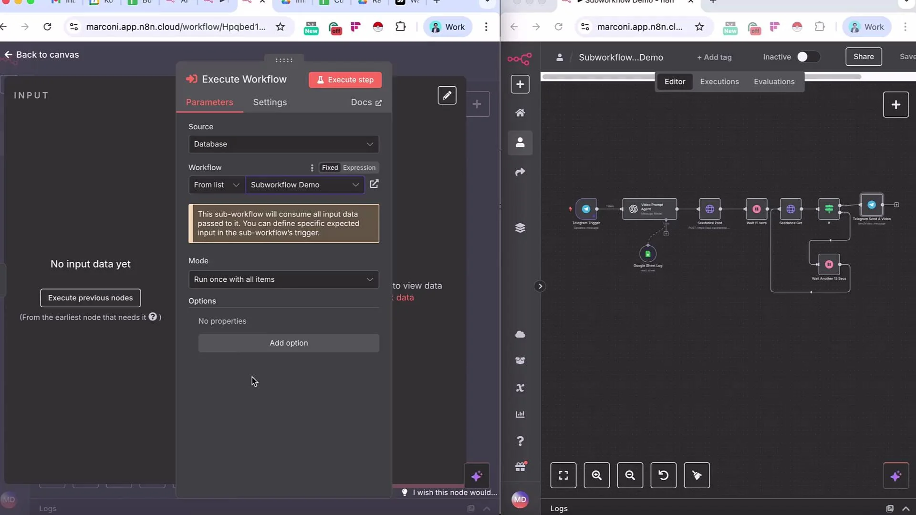Click the Telegram Trigger node icon
The image size is (916, 515).
click(x=586, y=209)
